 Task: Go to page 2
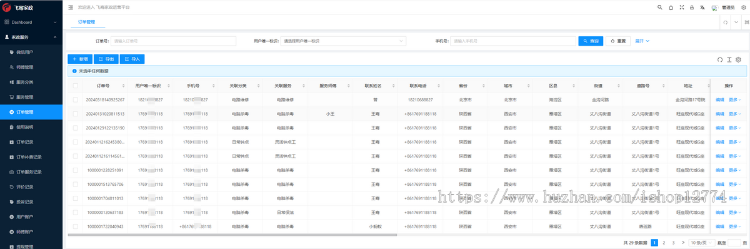click(664, 242)
